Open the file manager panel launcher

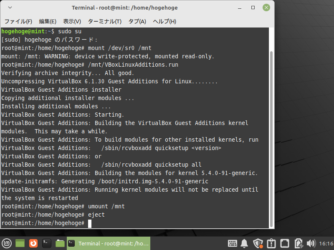60,243
